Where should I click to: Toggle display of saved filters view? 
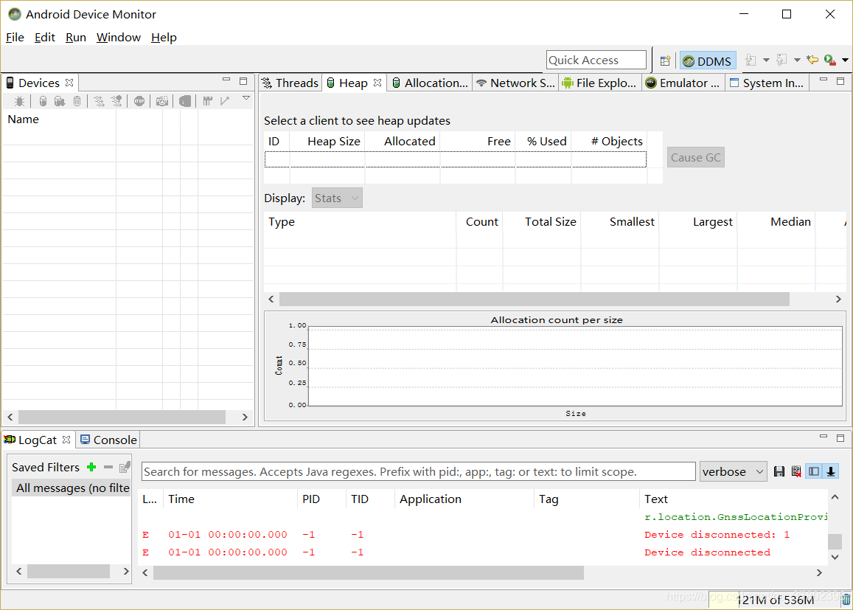pyautogui.click(x=814, y=472)
